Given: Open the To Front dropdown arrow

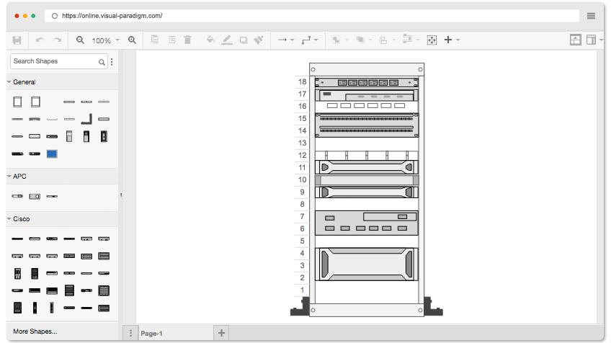Looking at the screenshot, I should (x=347, y=40).
